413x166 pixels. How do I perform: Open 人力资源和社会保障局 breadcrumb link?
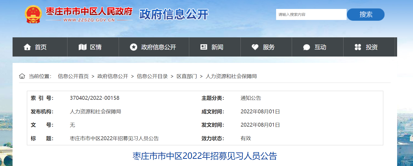pos(231,76)
